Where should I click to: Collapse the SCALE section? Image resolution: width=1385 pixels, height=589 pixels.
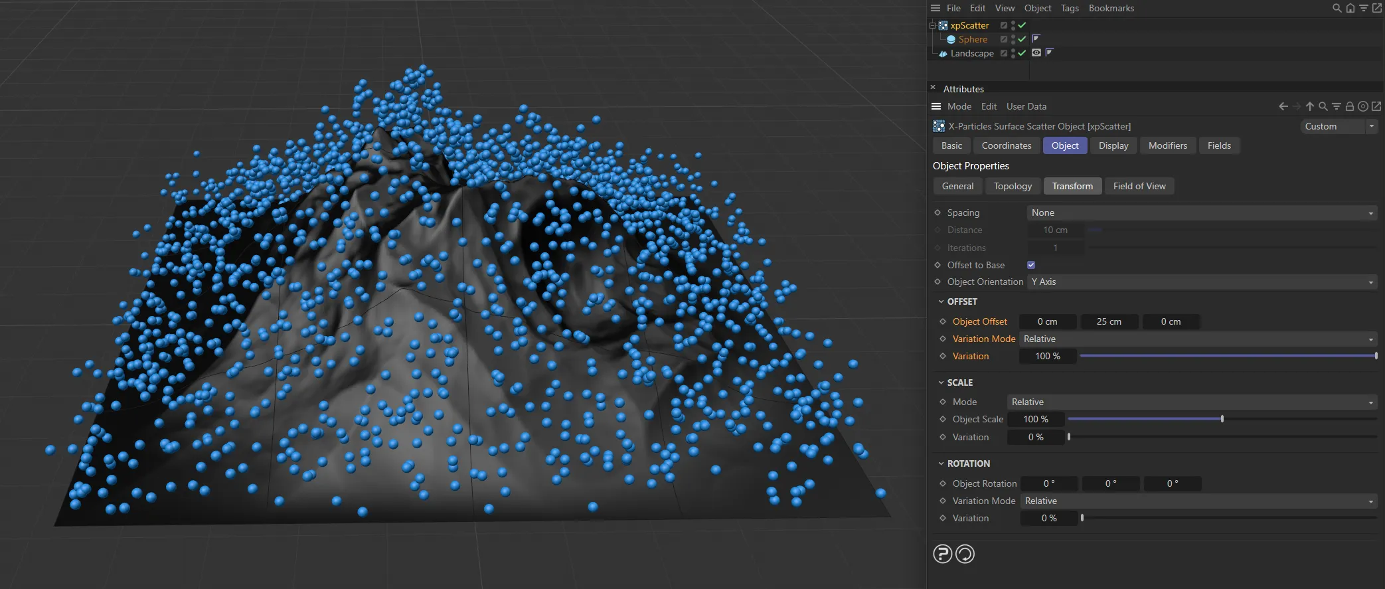(x=941, y=382)
